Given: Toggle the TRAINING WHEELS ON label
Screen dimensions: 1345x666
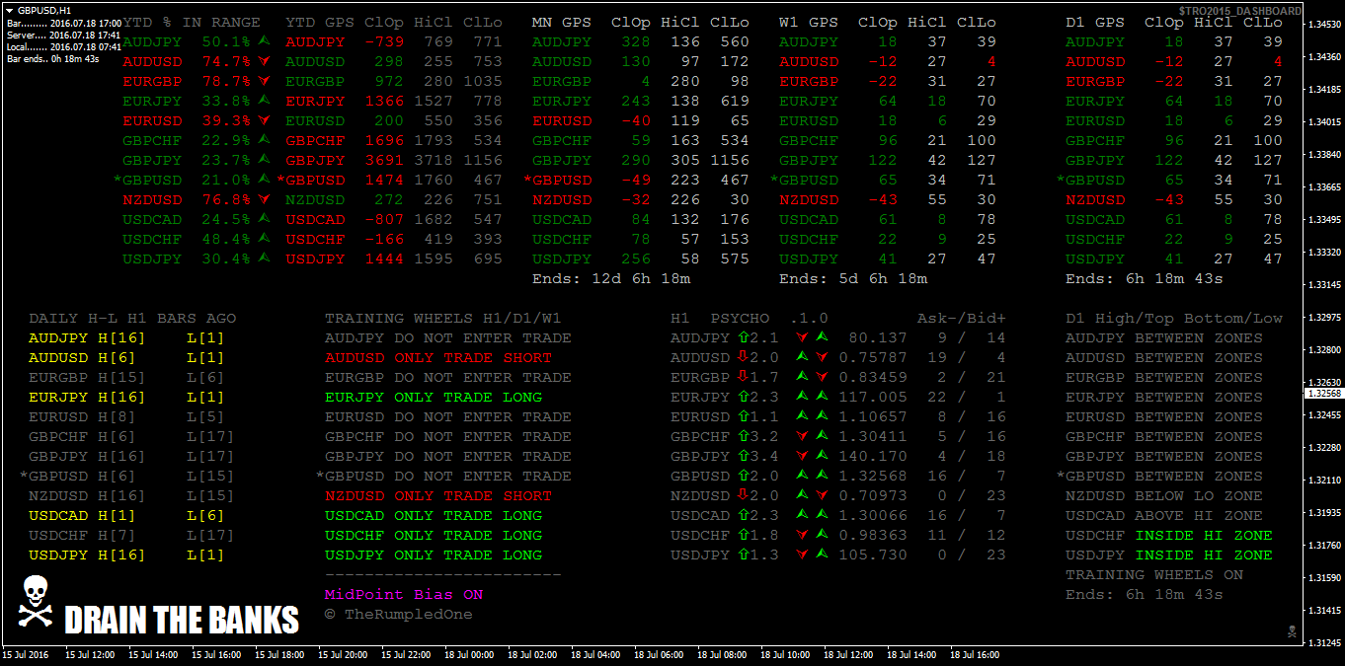Looking at the screenshot, I should click(x=1153, y=574).
